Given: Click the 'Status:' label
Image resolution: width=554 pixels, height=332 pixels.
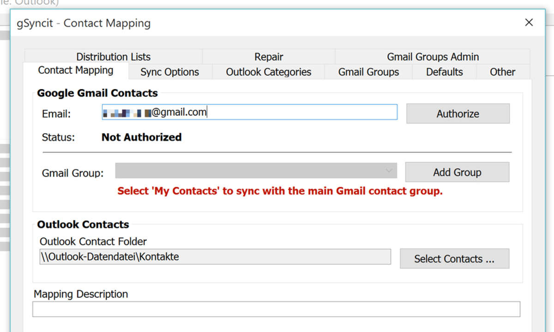Looking at the screenshot, I should click(58, 137).
